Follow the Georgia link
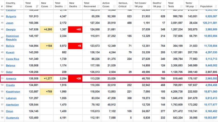The width and height of the screenshot is (218, 122). pyautogui.click(x=11, y=29)
